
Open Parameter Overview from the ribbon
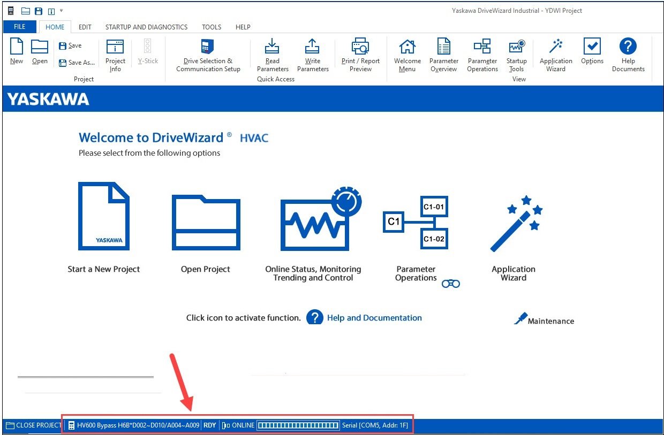[443, 55]
